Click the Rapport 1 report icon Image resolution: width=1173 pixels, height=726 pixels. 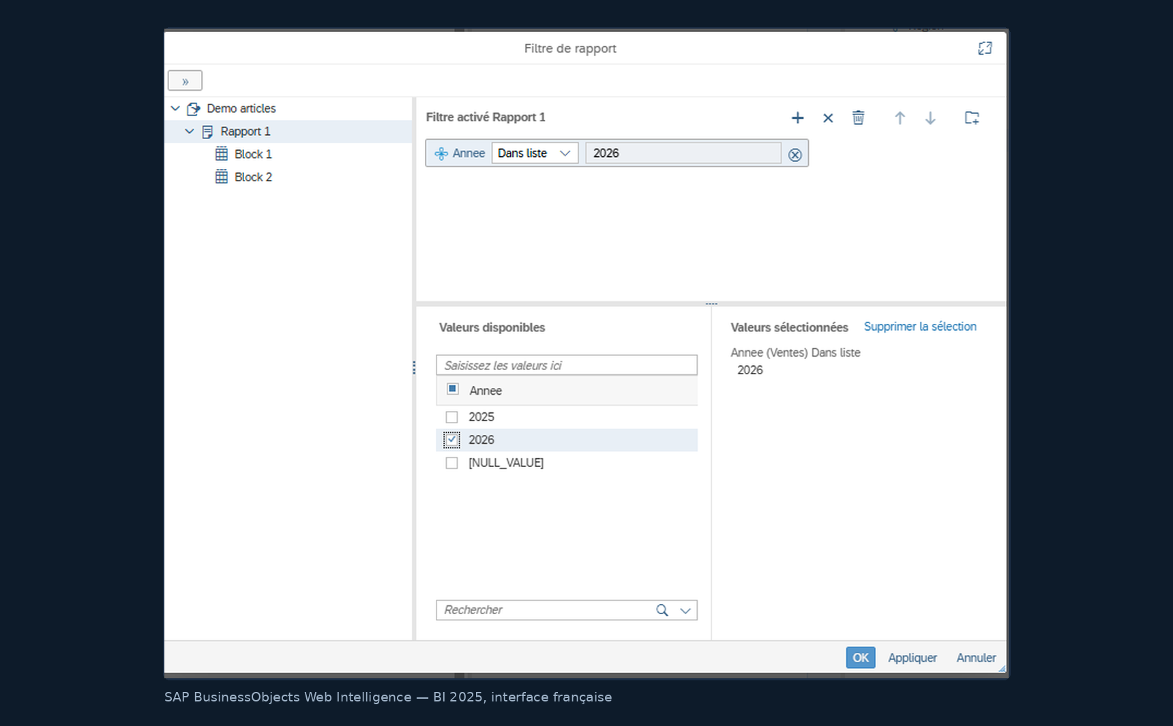pos(208,132)
